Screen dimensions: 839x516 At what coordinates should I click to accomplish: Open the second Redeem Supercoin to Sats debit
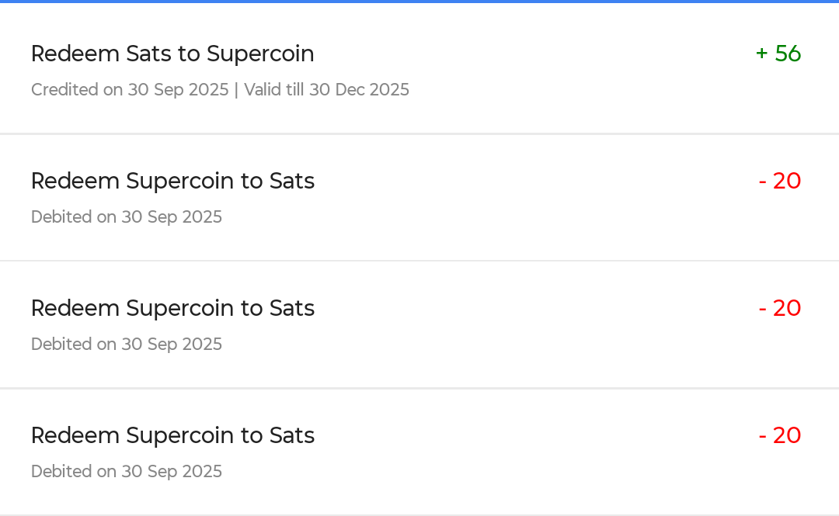(172, 309)
